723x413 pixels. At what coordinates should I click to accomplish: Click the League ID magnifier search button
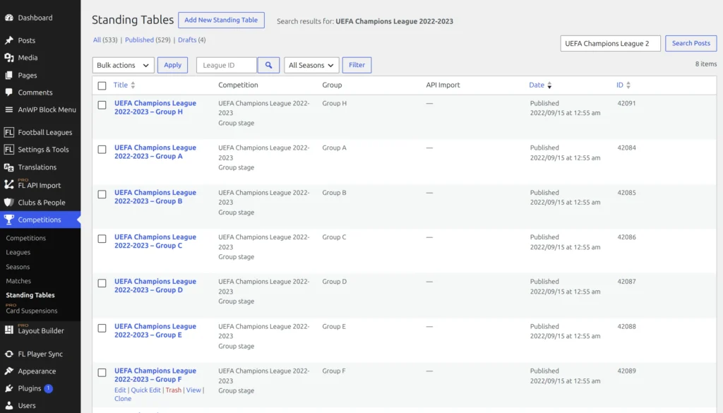(x=268, y=65)
